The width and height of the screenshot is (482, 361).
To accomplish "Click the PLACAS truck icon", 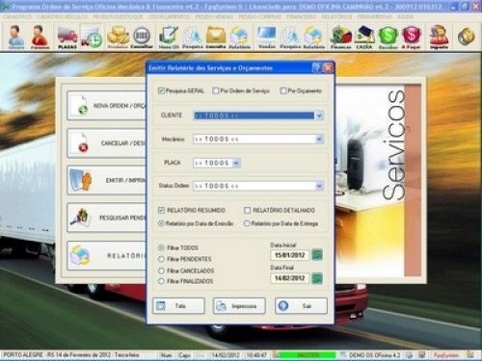I will coord(67,37).
